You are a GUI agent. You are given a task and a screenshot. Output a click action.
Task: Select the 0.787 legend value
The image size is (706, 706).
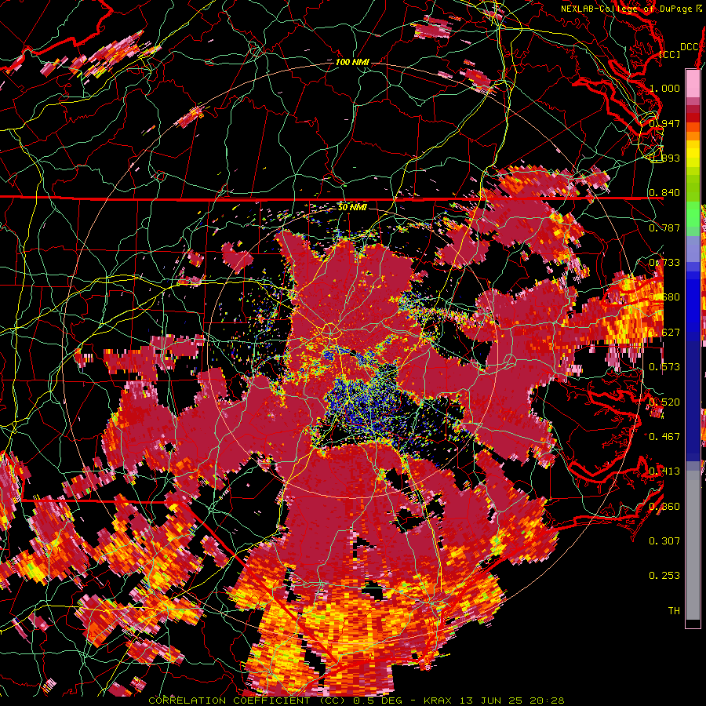pyautogui.click(x=664, y=227)
